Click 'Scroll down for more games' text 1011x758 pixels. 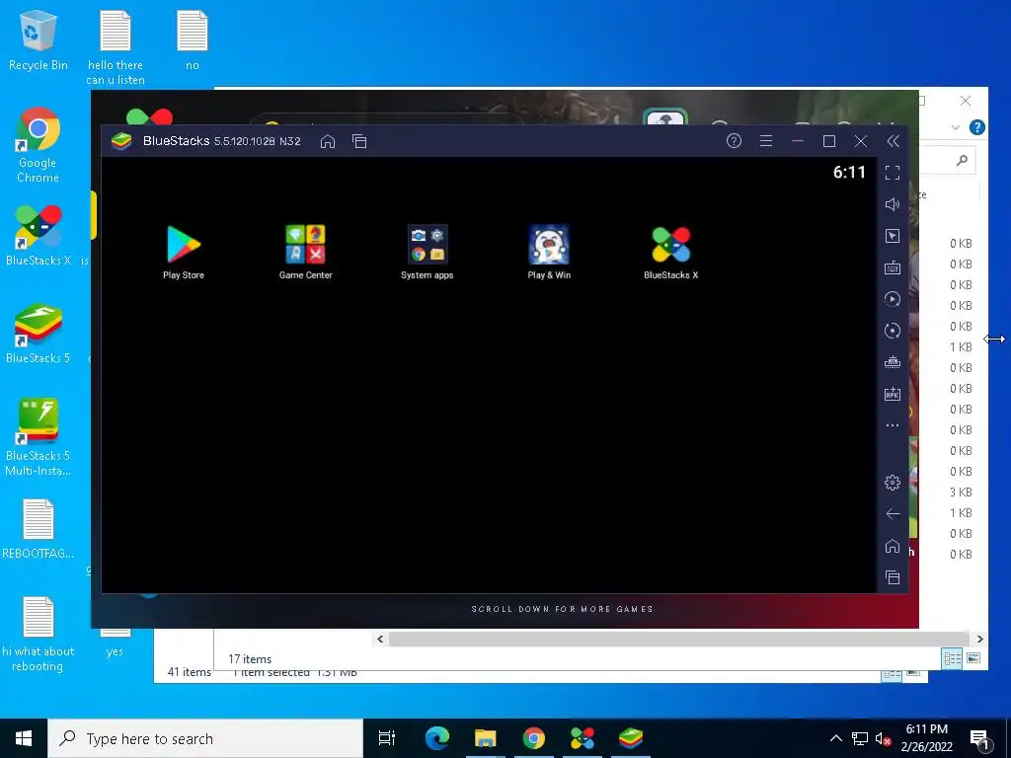click(x=562, y=608)
